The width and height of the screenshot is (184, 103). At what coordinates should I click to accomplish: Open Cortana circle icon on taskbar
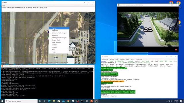coord(40,101)
